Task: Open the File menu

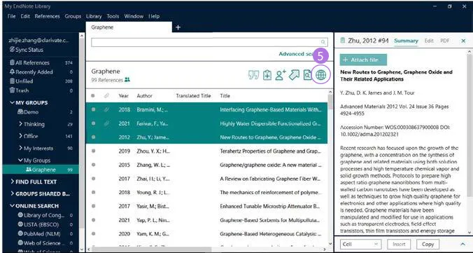Action: click(11, 16)
